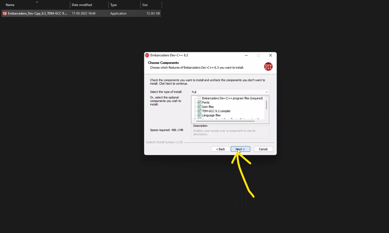389x233 pixels.
Task: Click the Nullsoft Install System v3.05 text
Action: [164, 142]
